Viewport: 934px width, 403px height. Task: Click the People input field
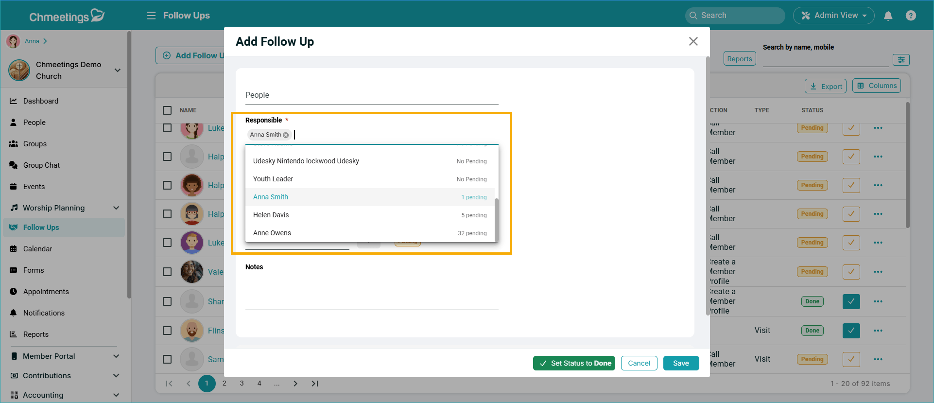tap(372, 95)
